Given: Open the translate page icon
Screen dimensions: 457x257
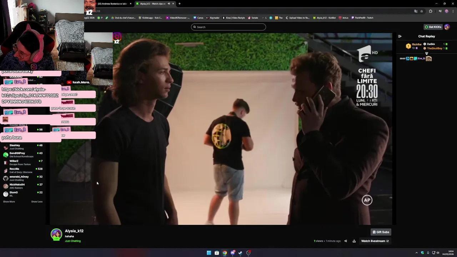Looking at the screenshot, I should click(416, 11).
